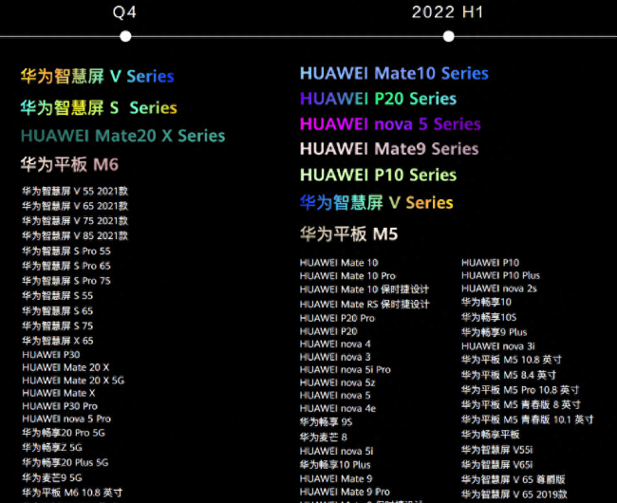Screen dimensions: 617x503
Task: Select HUAWEI nova 3 entry
Action: [335, 358]
